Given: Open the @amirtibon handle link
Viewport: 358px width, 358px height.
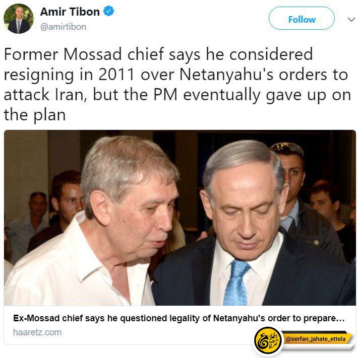Looking at the screenshot, I should click(63, 27).
